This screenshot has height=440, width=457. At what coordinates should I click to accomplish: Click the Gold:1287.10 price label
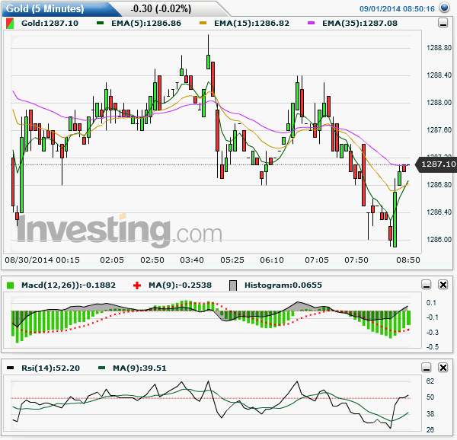click(50, 24)
